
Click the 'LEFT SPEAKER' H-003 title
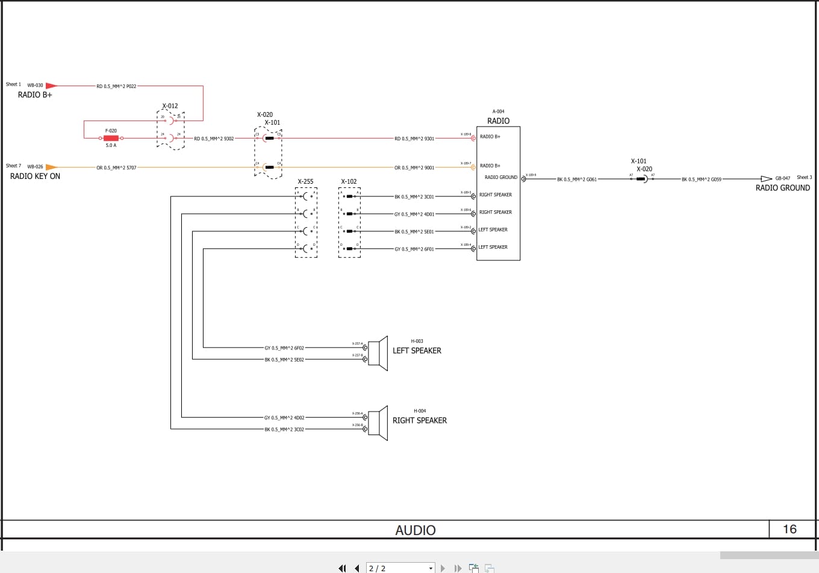coord(417,351)
